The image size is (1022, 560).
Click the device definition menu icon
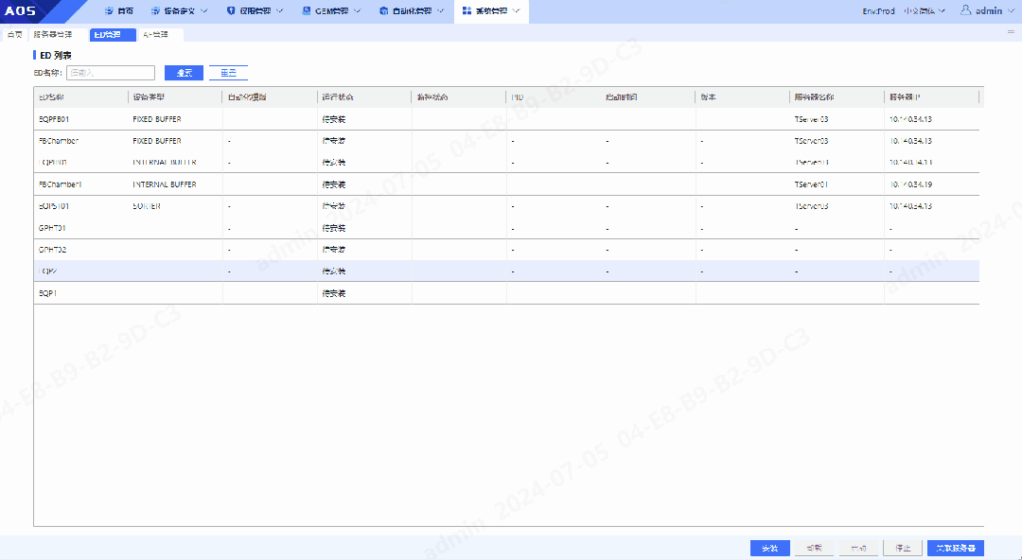pyautogui.click(x=156, y=11)
